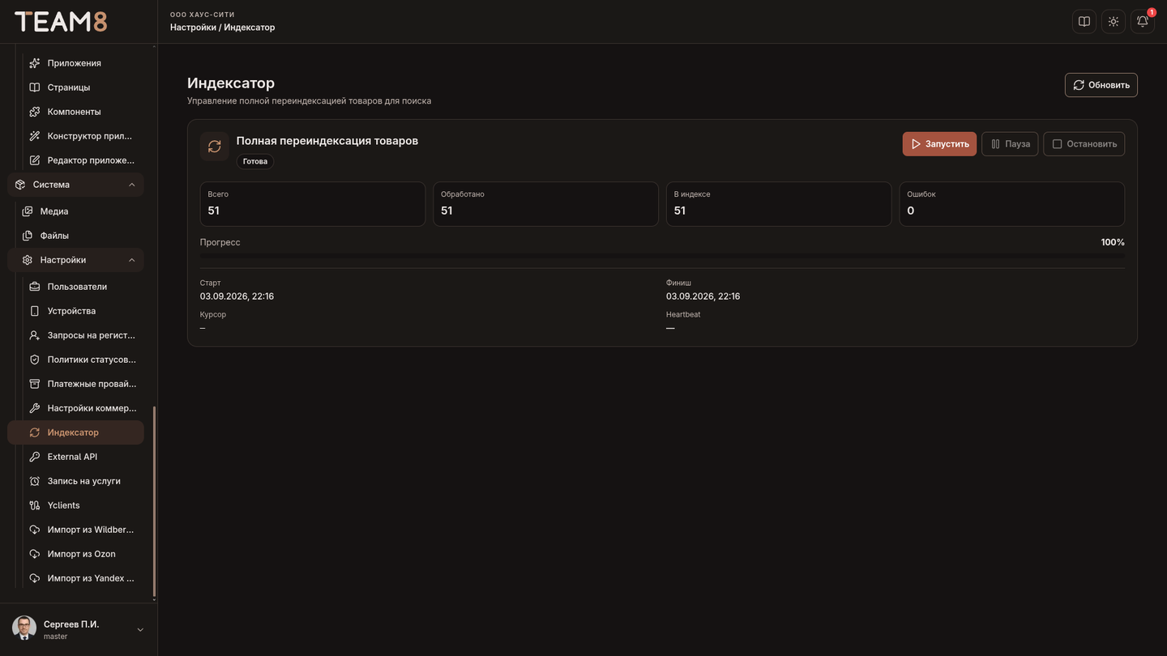Click the Готова status badge
1167x656 pixels.
click(255, 161)
